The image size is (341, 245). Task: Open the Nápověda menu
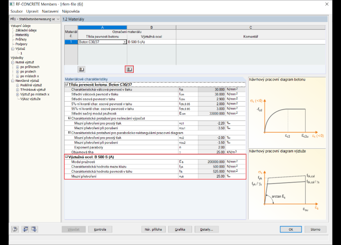(x=71, y=11)
